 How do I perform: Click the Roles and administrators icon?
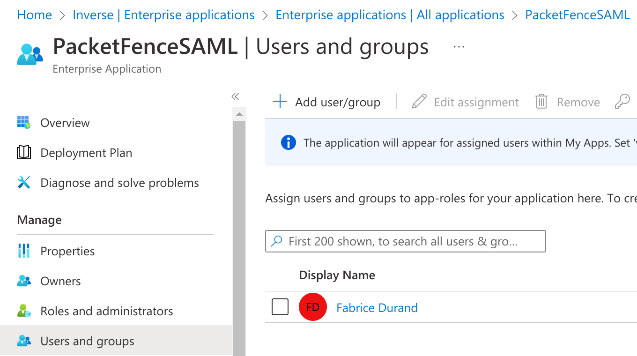click(23, 311)
